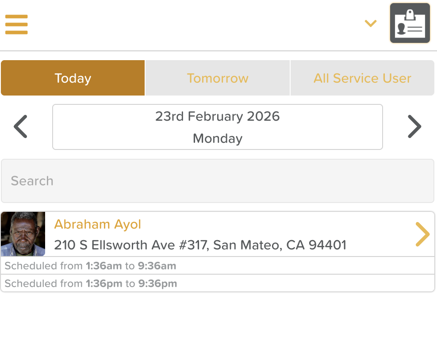Focus the Search input field
The width and height of the screenshot is (437, 337).
coord(218,181)
